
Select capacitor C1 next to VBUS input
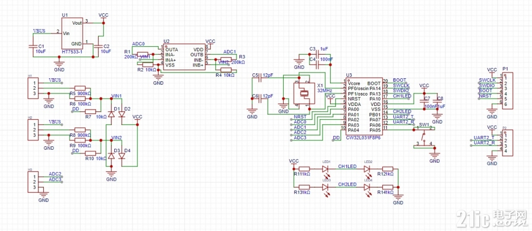pyautogui.click(x=33, y=46)
